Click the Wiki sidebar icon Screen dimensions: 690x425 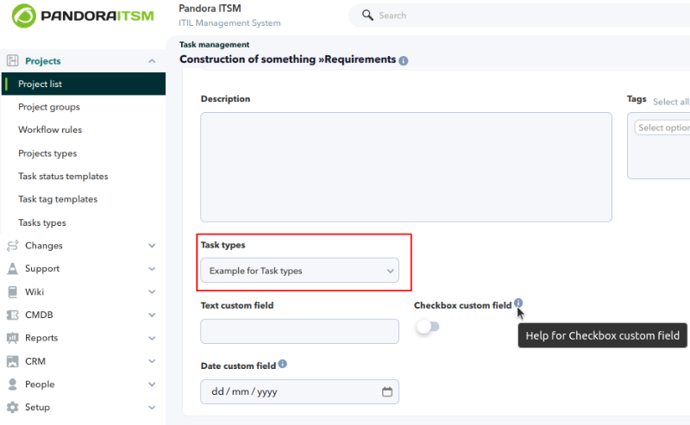click(x=13, y=291)
